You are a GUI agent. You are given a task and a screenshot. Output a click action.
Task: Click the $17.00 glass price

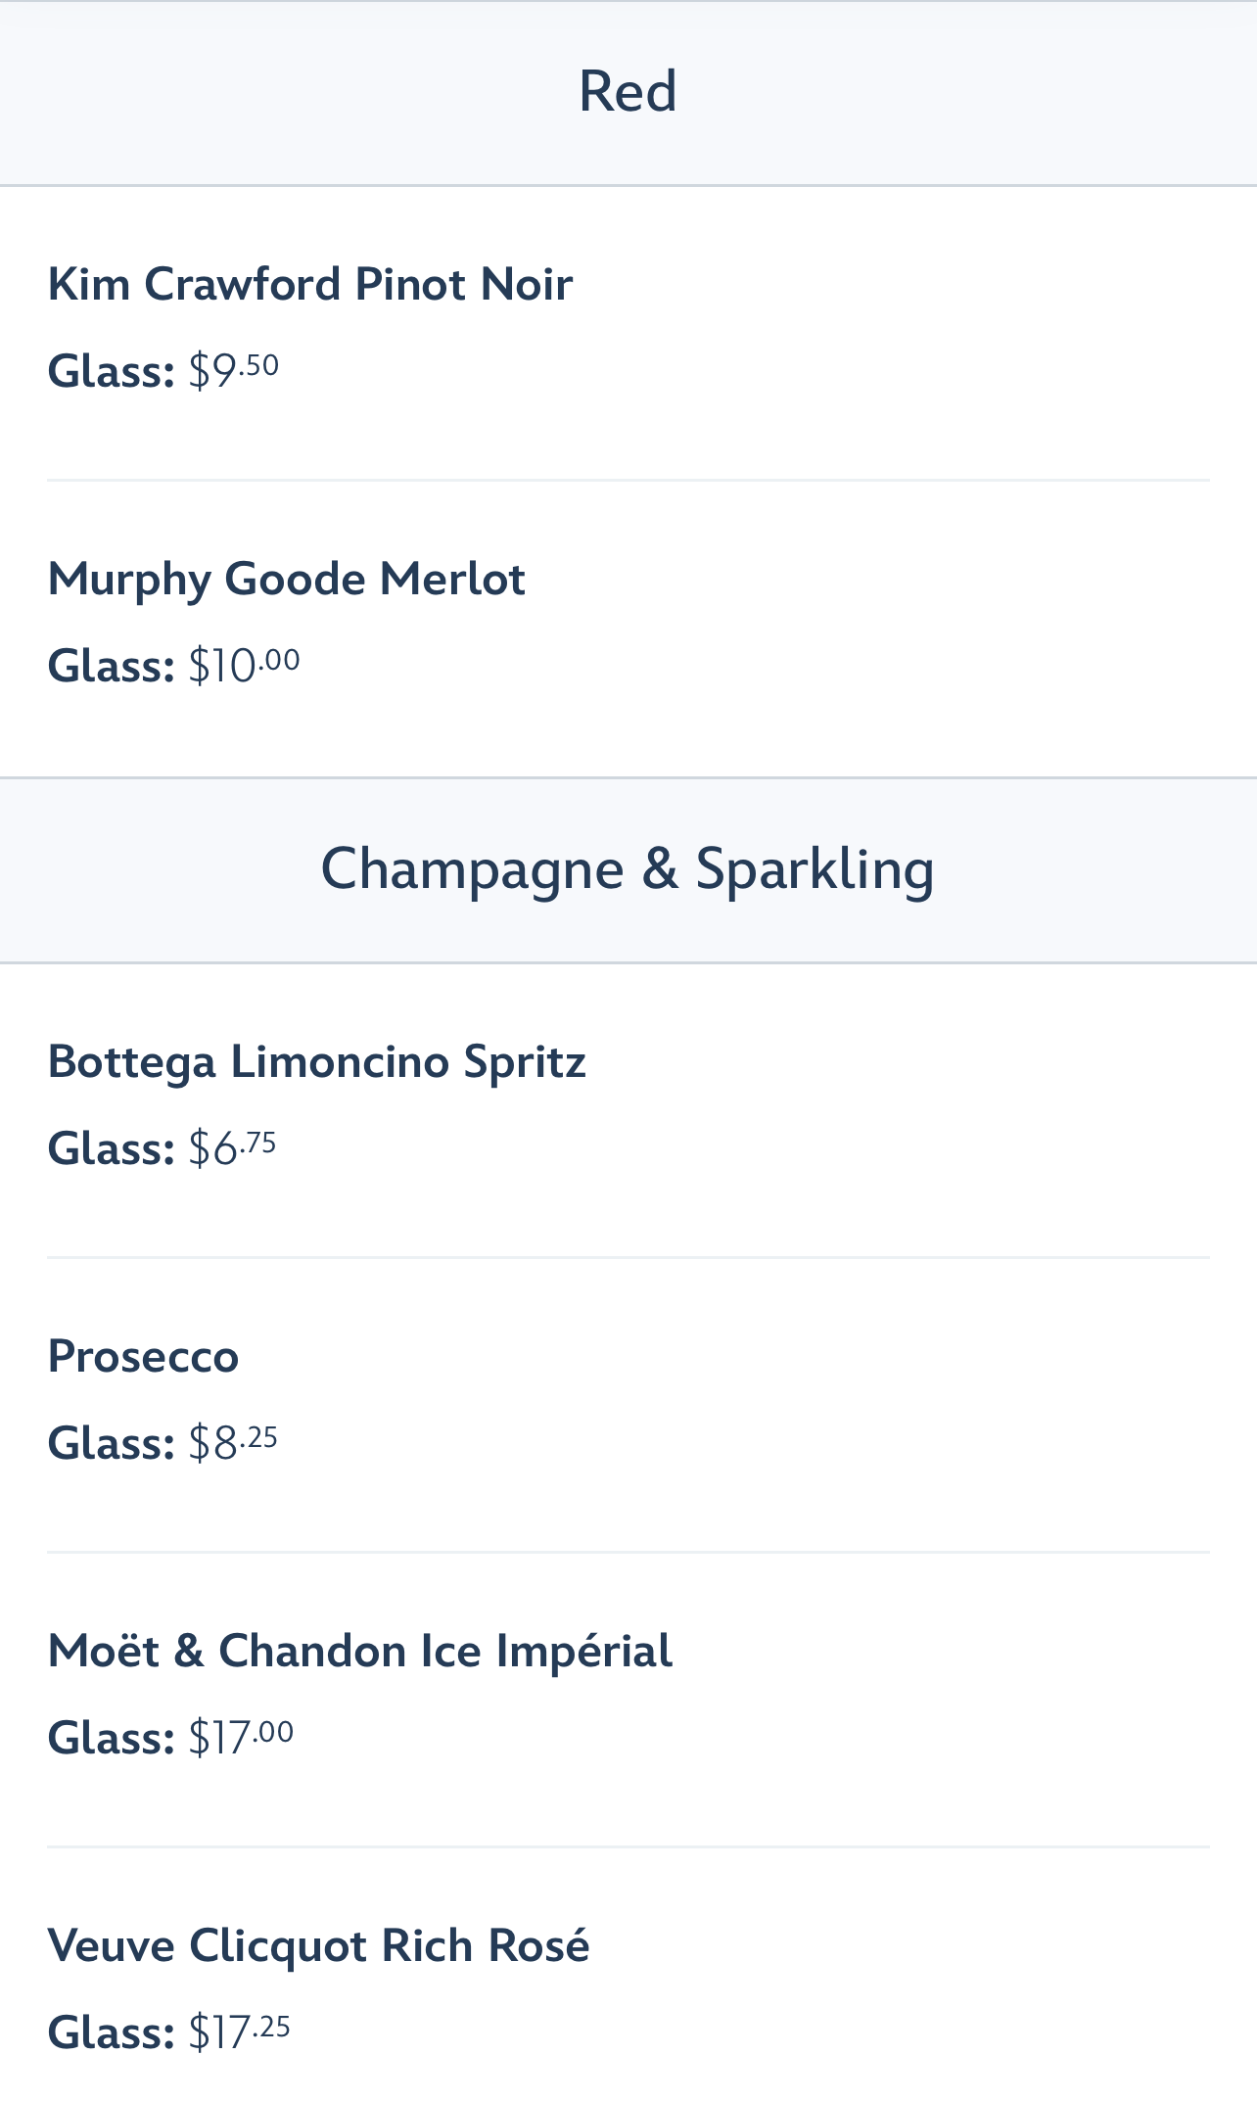pos(242,1738)
